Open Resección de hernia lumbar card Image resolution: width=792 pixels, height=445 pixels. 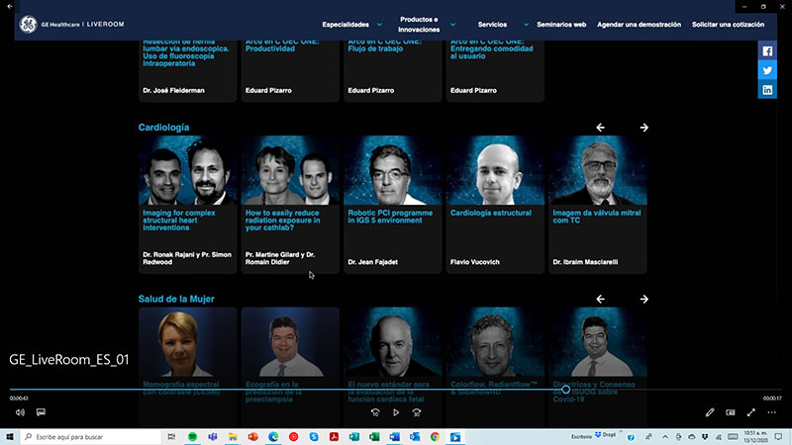187,71
